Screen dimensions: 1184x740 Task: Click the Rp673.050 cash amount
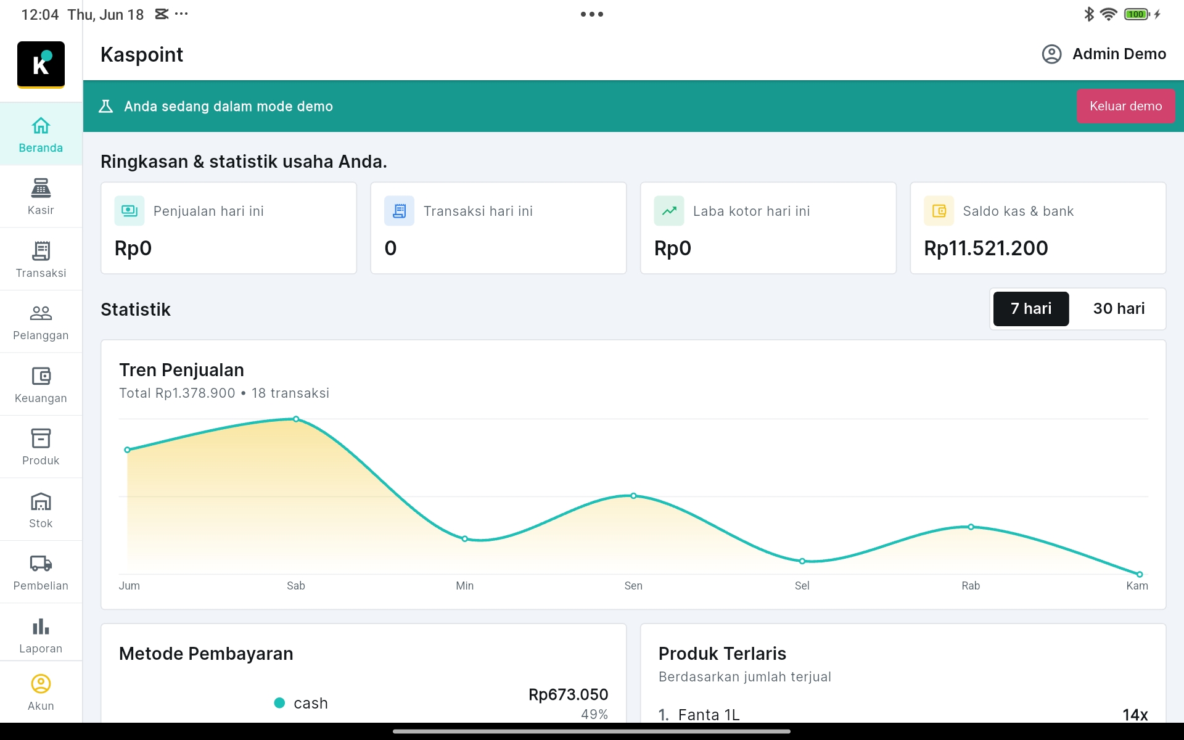568,695
